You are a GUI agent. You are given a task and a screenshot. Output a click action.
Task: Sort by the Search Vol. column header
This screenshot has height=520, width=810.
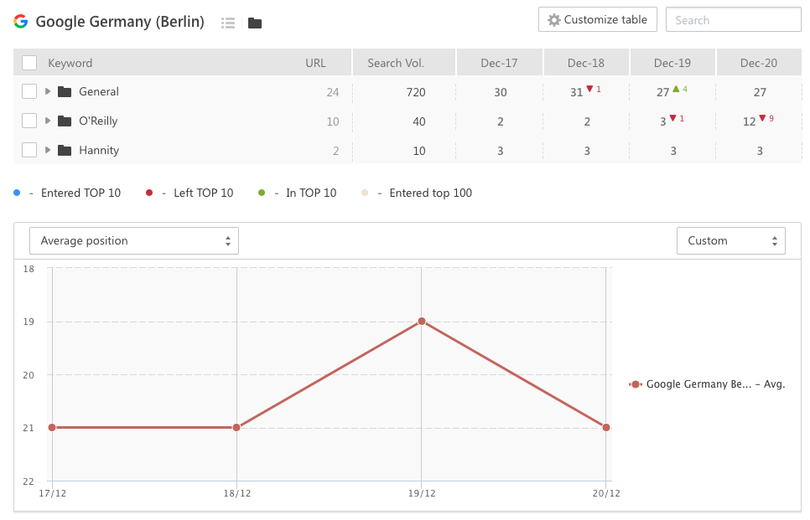(396, 63)
